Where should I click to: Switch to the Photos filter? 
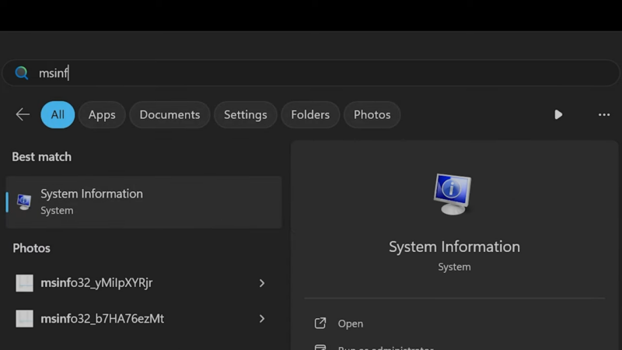[372, 114]
